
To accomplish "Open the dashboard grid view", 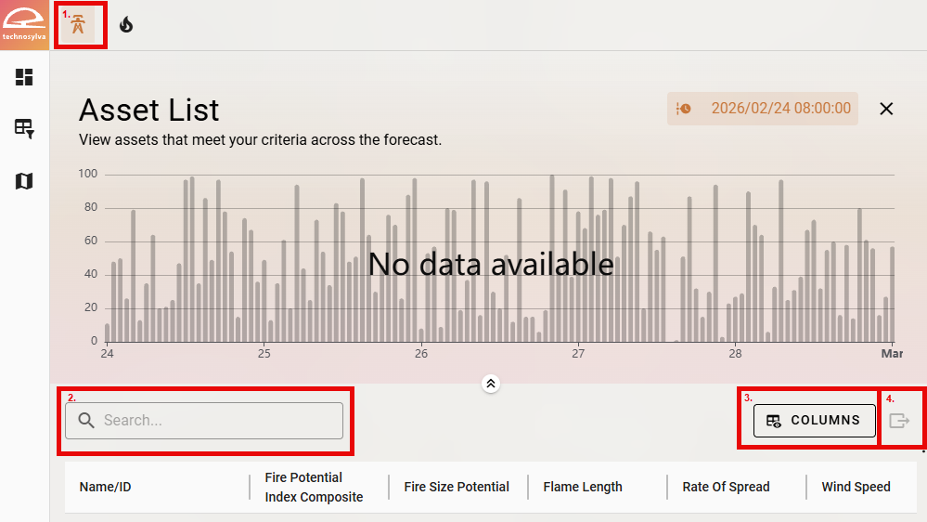I will pos(24,77).
